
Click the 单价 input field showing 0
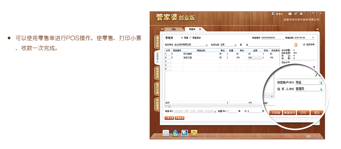point(254,111)
